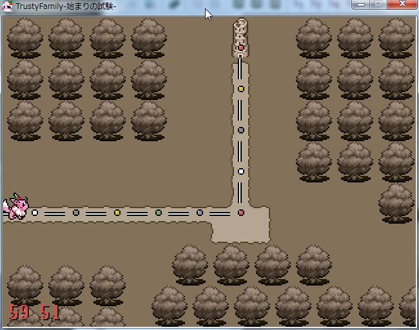419x330 pixels.
Task: Select the pink fox character
Action: point(15,206)
